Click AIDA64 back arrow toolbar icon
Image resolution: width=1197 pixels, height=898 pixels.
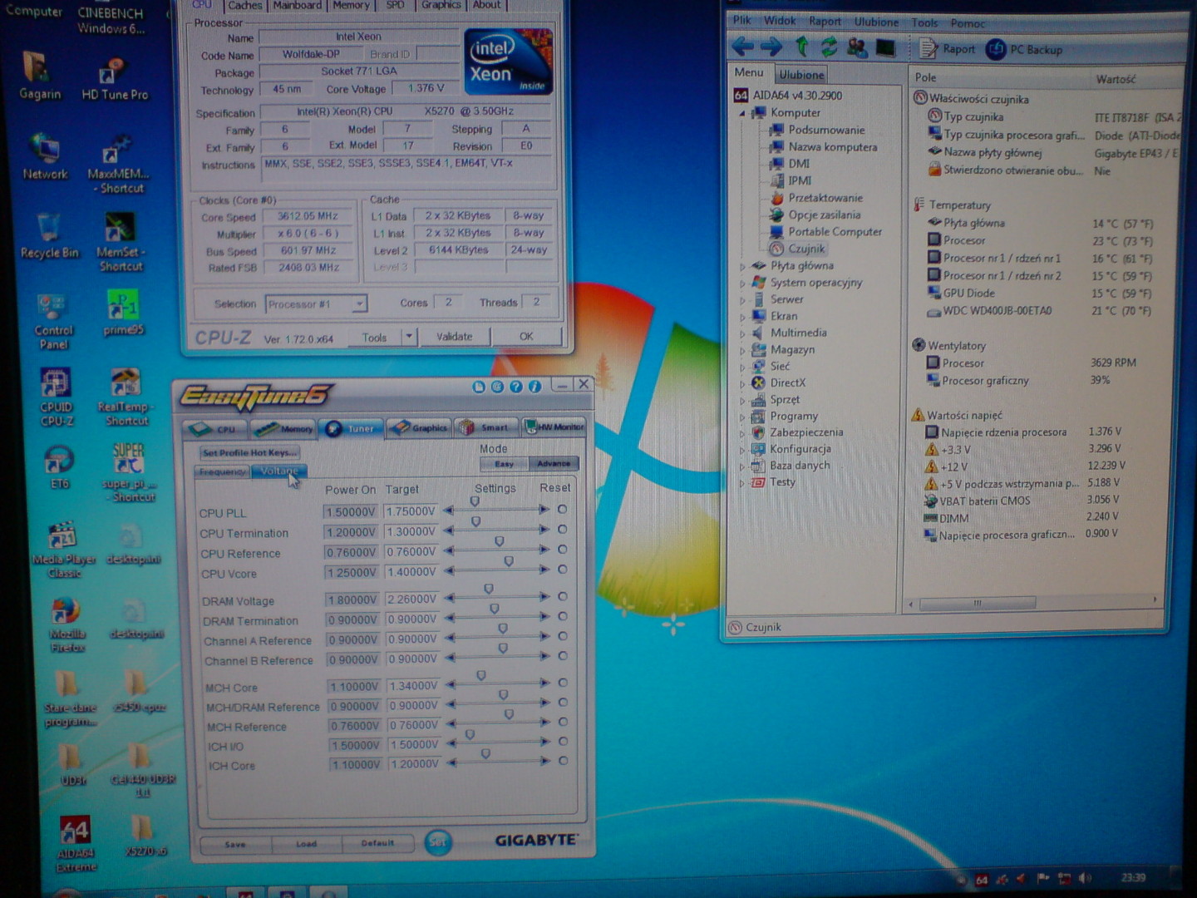743,47
